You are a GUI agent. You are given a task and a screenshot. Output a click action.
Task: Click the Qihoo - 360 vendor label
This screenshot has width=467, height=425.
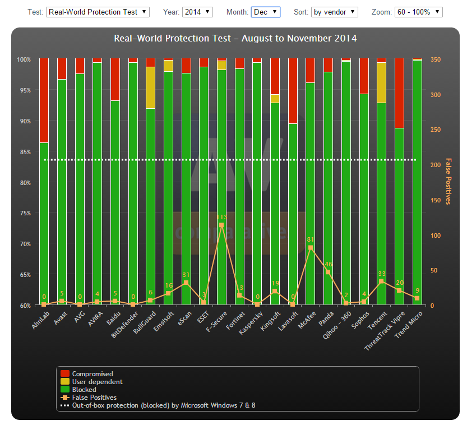(337, 325)
